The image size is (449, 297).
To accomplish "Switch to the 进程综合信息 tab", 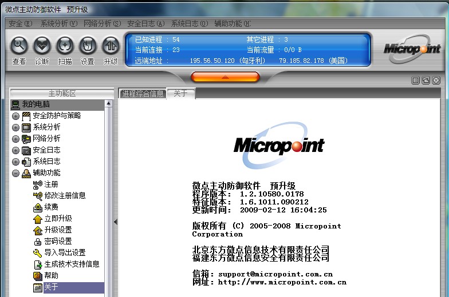I will click(143, 94).
